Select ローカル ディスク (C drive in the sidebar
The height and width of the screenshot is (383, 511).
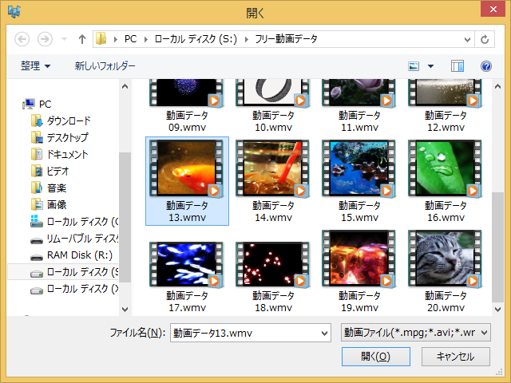(x=74, y=222)
